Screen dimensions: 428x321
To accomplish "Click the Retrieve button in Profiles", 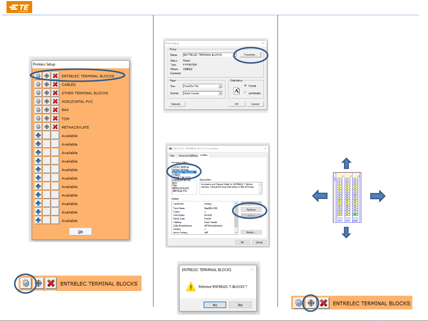I will coord(251,210).
